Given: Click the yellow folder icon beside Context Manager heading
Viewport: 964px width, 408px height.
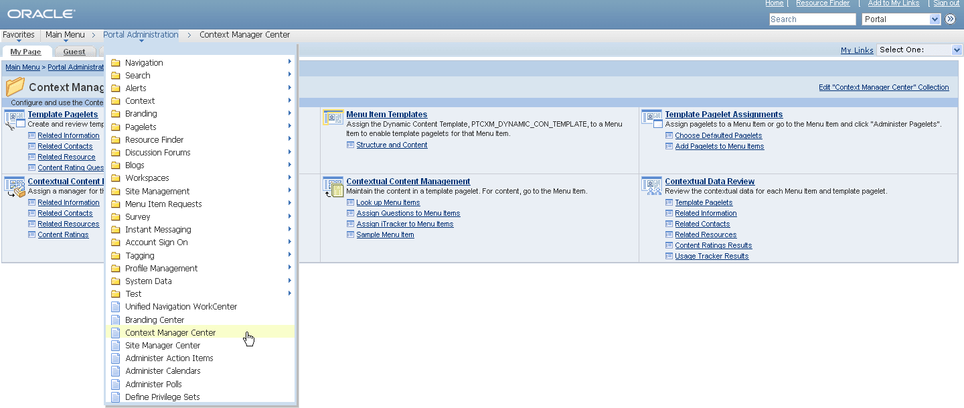Looking at the screenshot, I should tap(15, 86).
